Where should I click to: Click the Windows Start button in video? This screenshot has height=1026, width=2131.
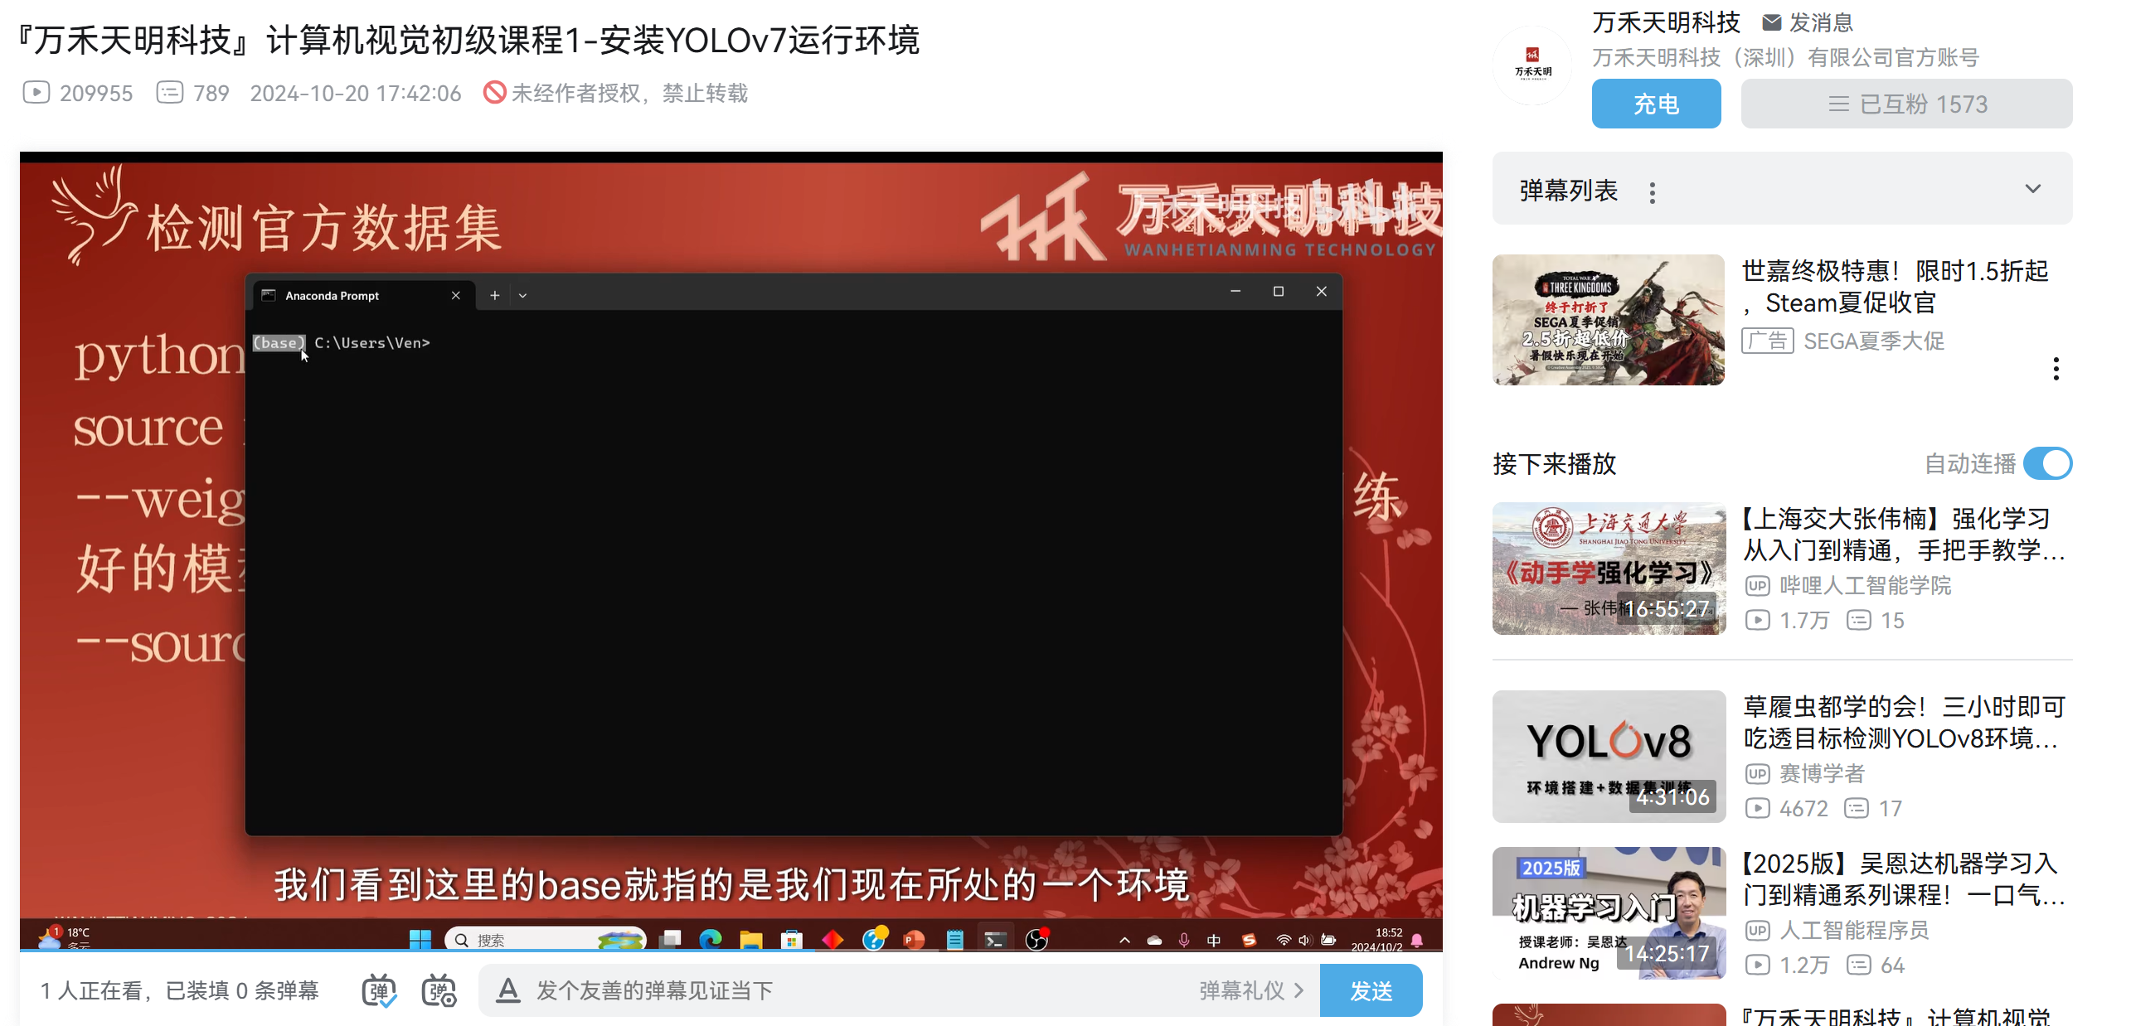tap(420, 939)
